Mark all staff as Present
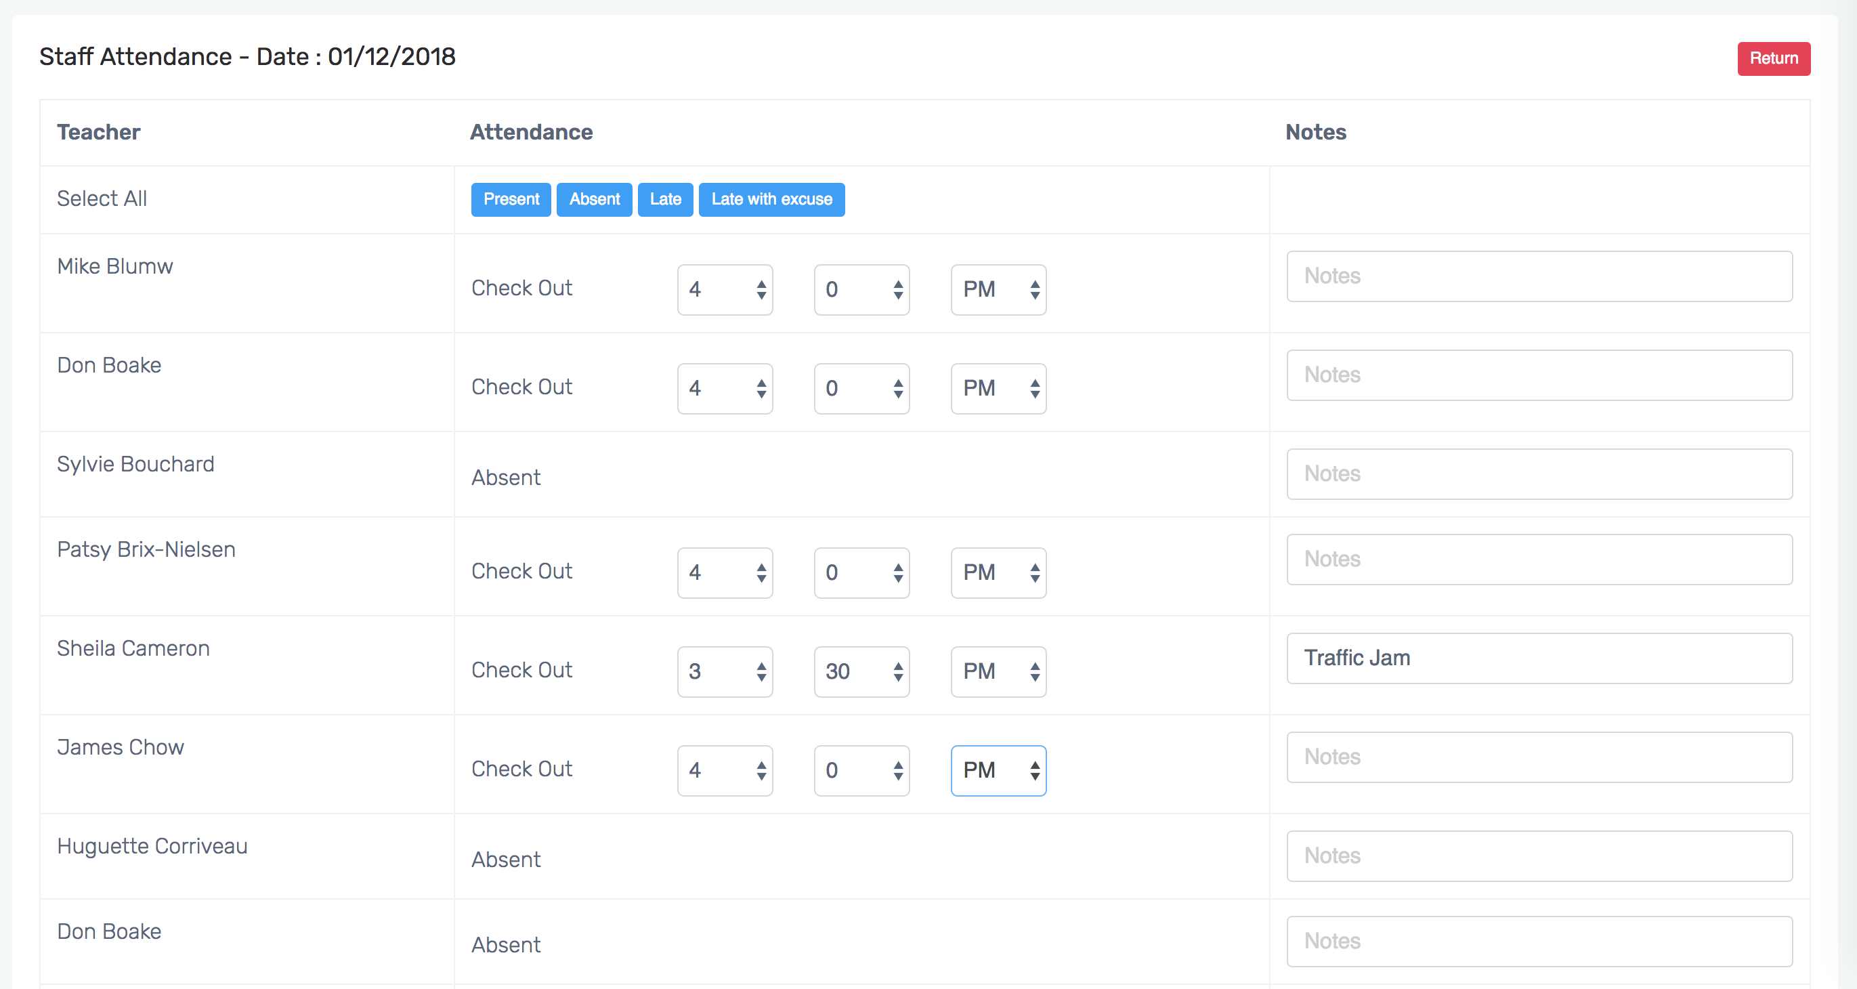 [511, 200]
